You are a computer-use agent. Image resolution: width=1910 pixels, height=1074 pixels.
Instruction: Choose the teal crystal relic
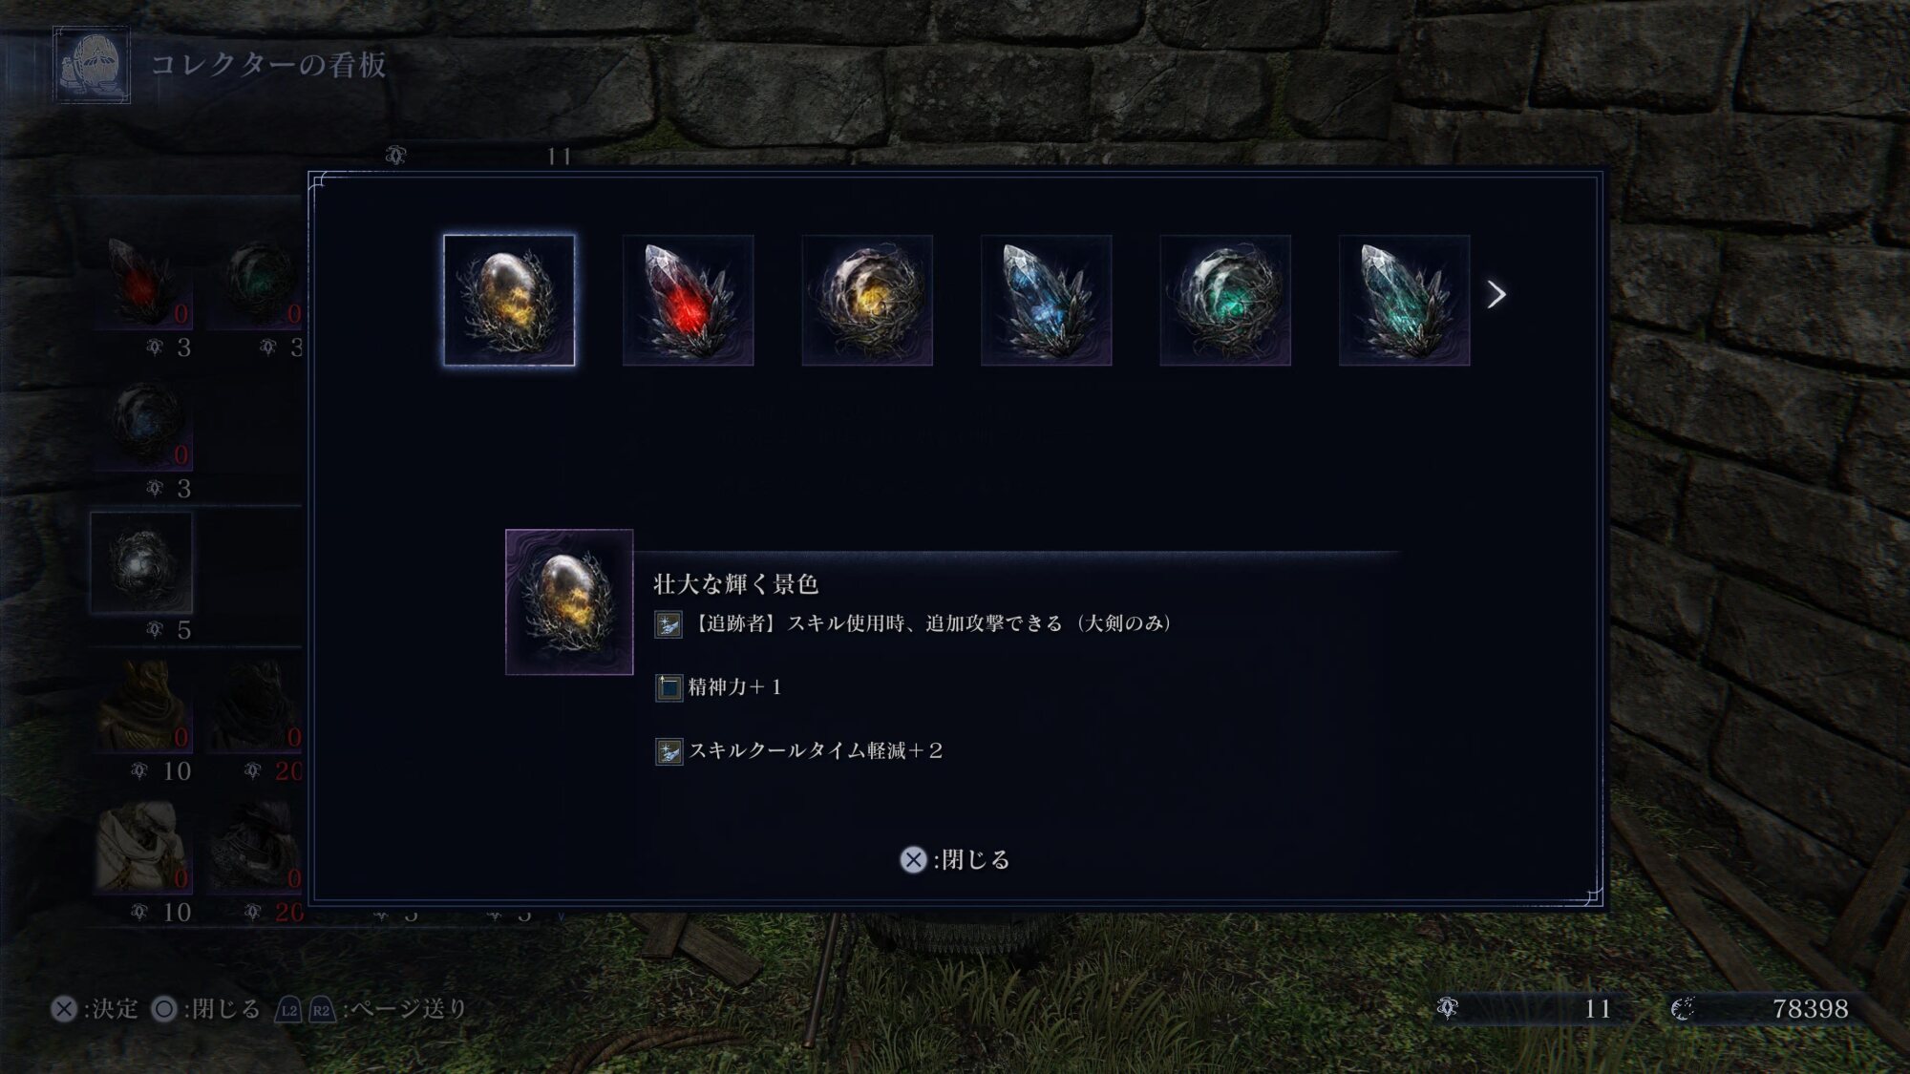(1404, 300)
